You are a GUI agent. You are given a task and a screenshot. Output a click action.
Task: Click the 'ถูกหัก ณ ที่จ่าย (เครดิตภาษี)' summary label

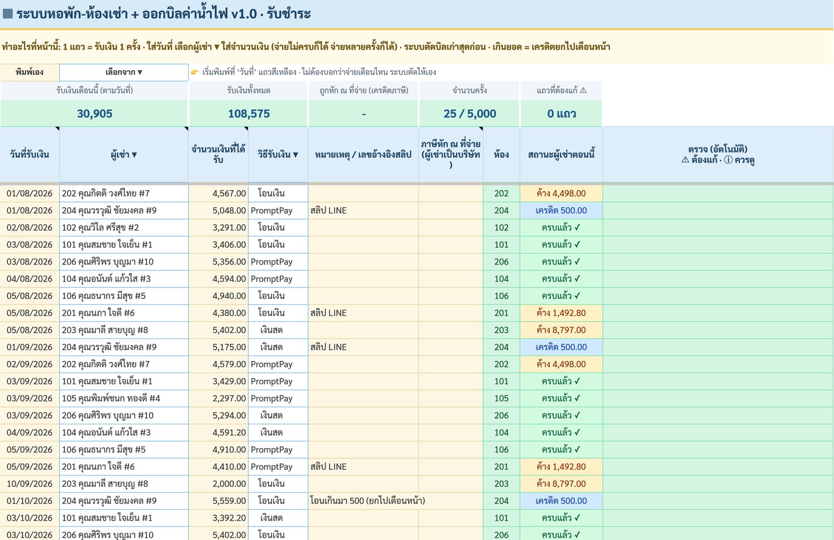tap(364, 90)
